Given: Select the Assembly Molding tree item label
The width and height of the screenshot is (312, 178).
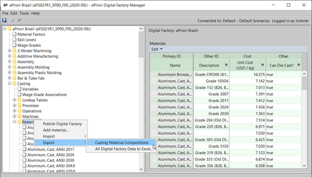Looking at the screenshot, I should 33,67.
